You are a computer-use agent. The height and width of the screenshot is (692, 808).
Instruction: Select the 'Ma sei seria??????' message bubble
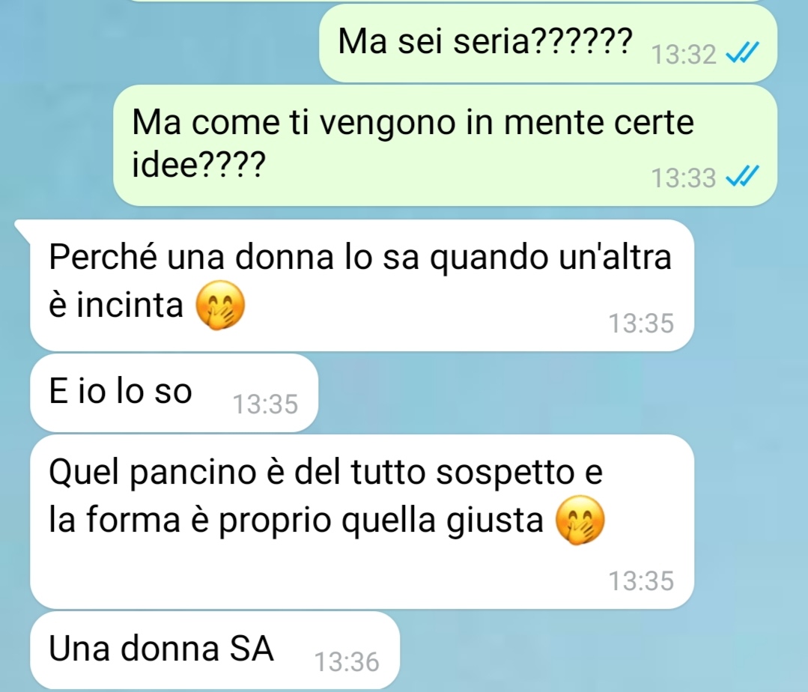[x=547, y=43]
